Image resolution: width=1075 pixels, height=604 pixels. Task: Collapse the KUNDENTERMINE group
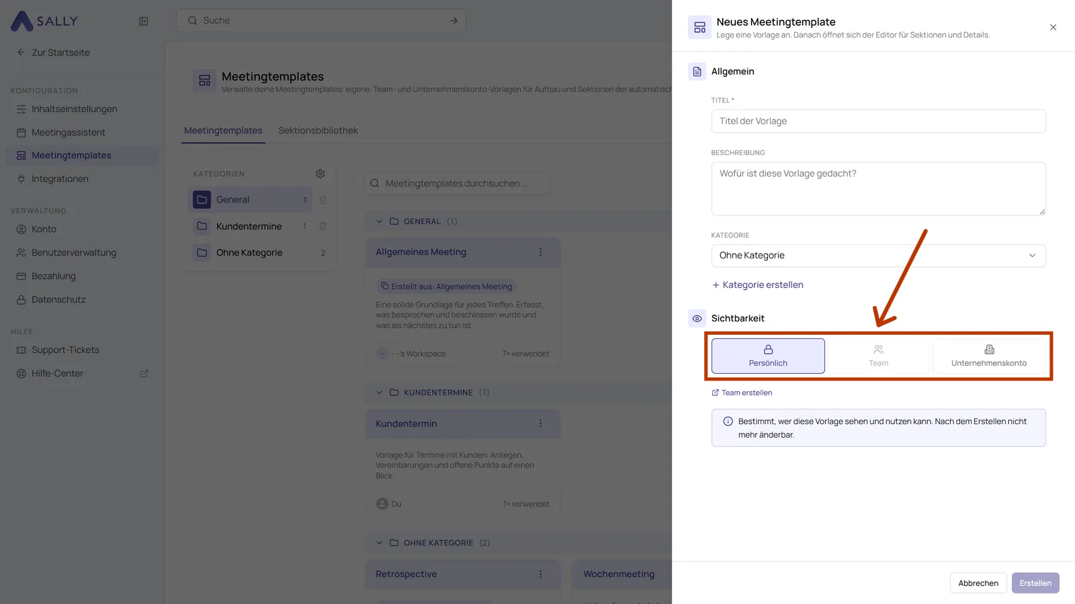pos(379,393)
